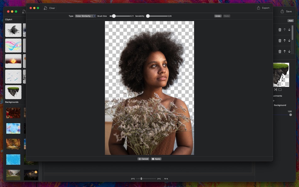Image resolution: width=299 pixels, height=187 pixels.
Task: Select the fiery sunset clipart thumbnail
Action: [13, 61]
